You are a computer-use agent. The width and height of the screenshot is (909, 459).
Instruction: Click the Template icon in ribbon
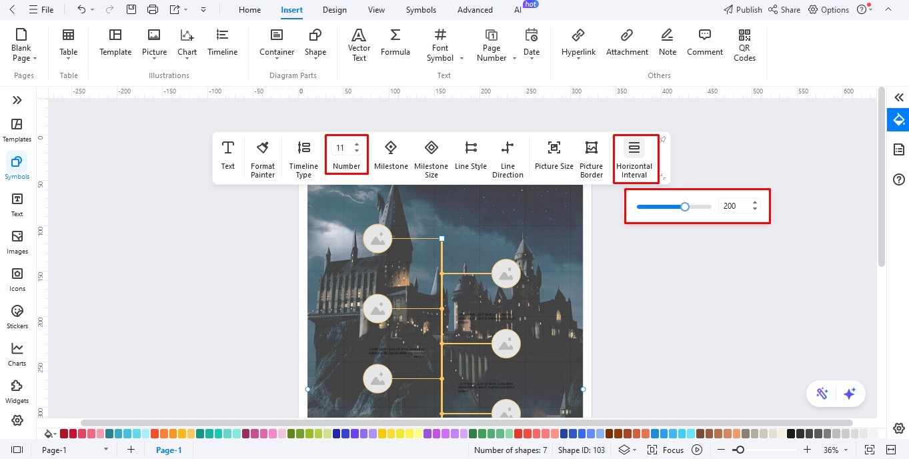pyautogui.click(x=115, y=42)
